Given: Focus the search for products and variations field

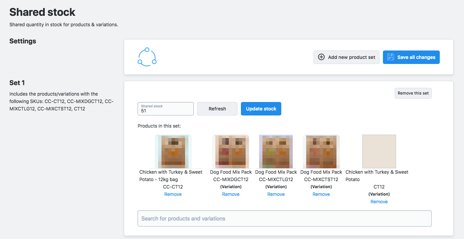Looking at the screenshot, I should click(285, 218).
